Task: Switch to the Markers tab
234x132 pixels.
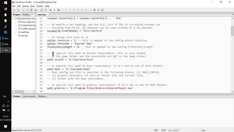Action: tap(42, 96)
